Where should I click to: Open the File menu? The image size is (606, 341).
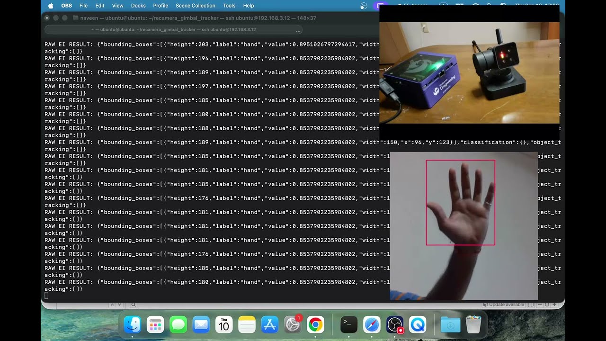click(x=83, y=6)
